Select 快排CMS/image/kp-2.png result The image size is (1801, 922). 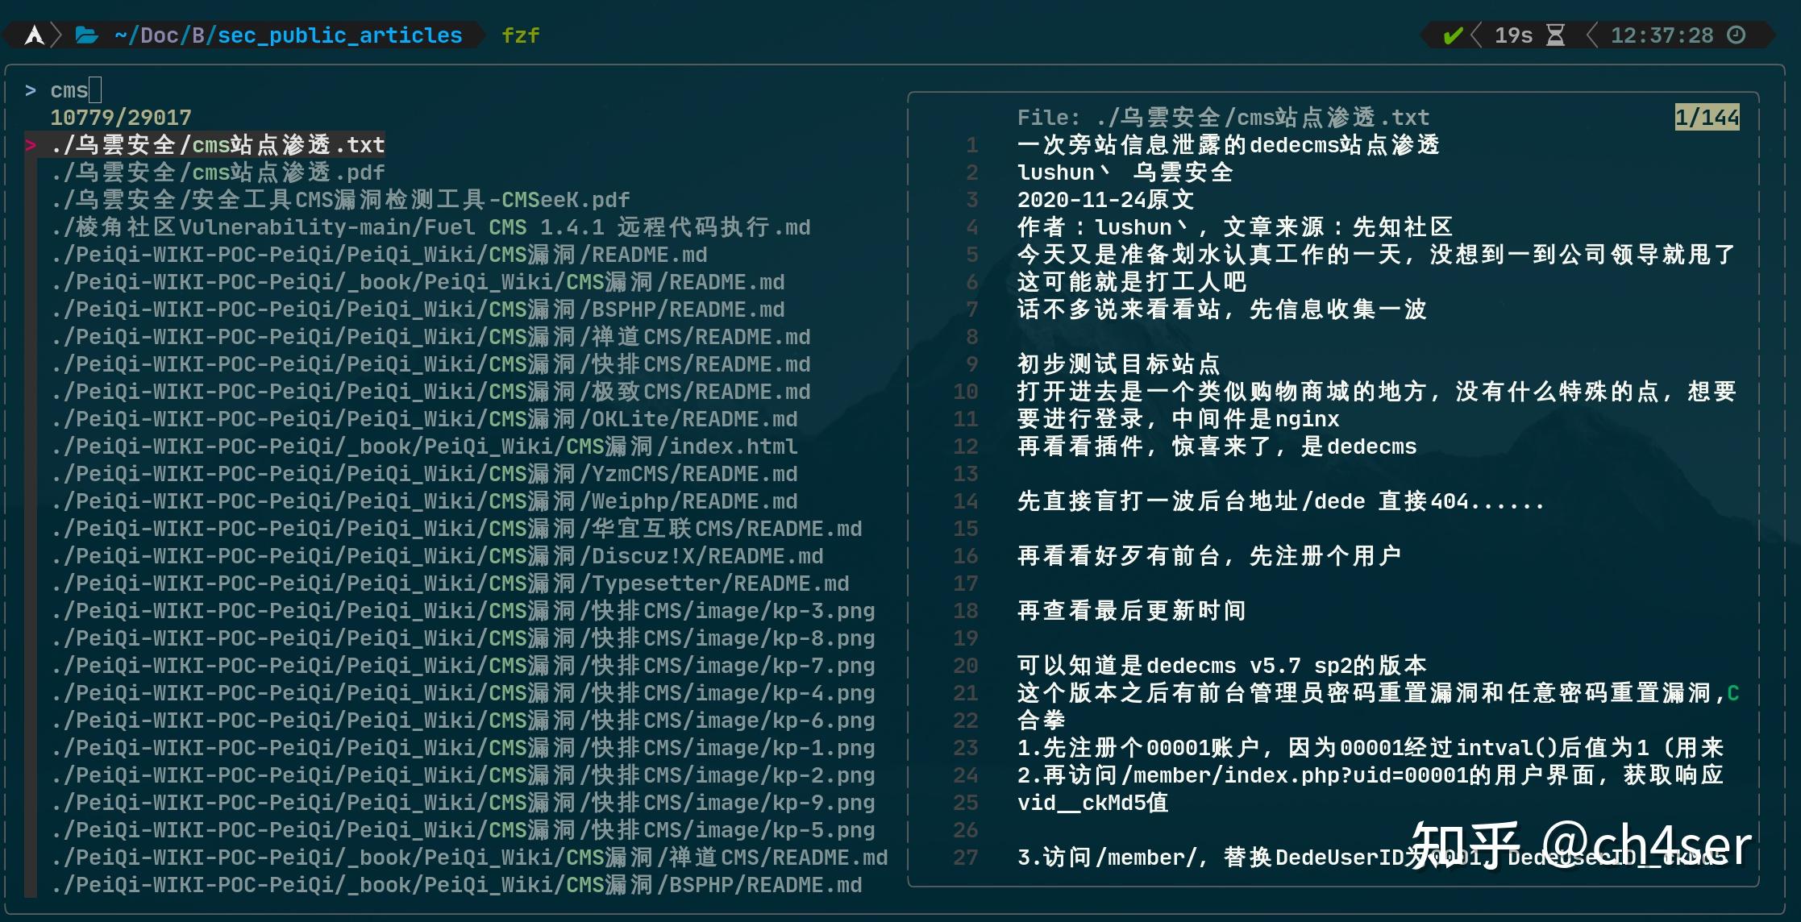coord(463,775)
